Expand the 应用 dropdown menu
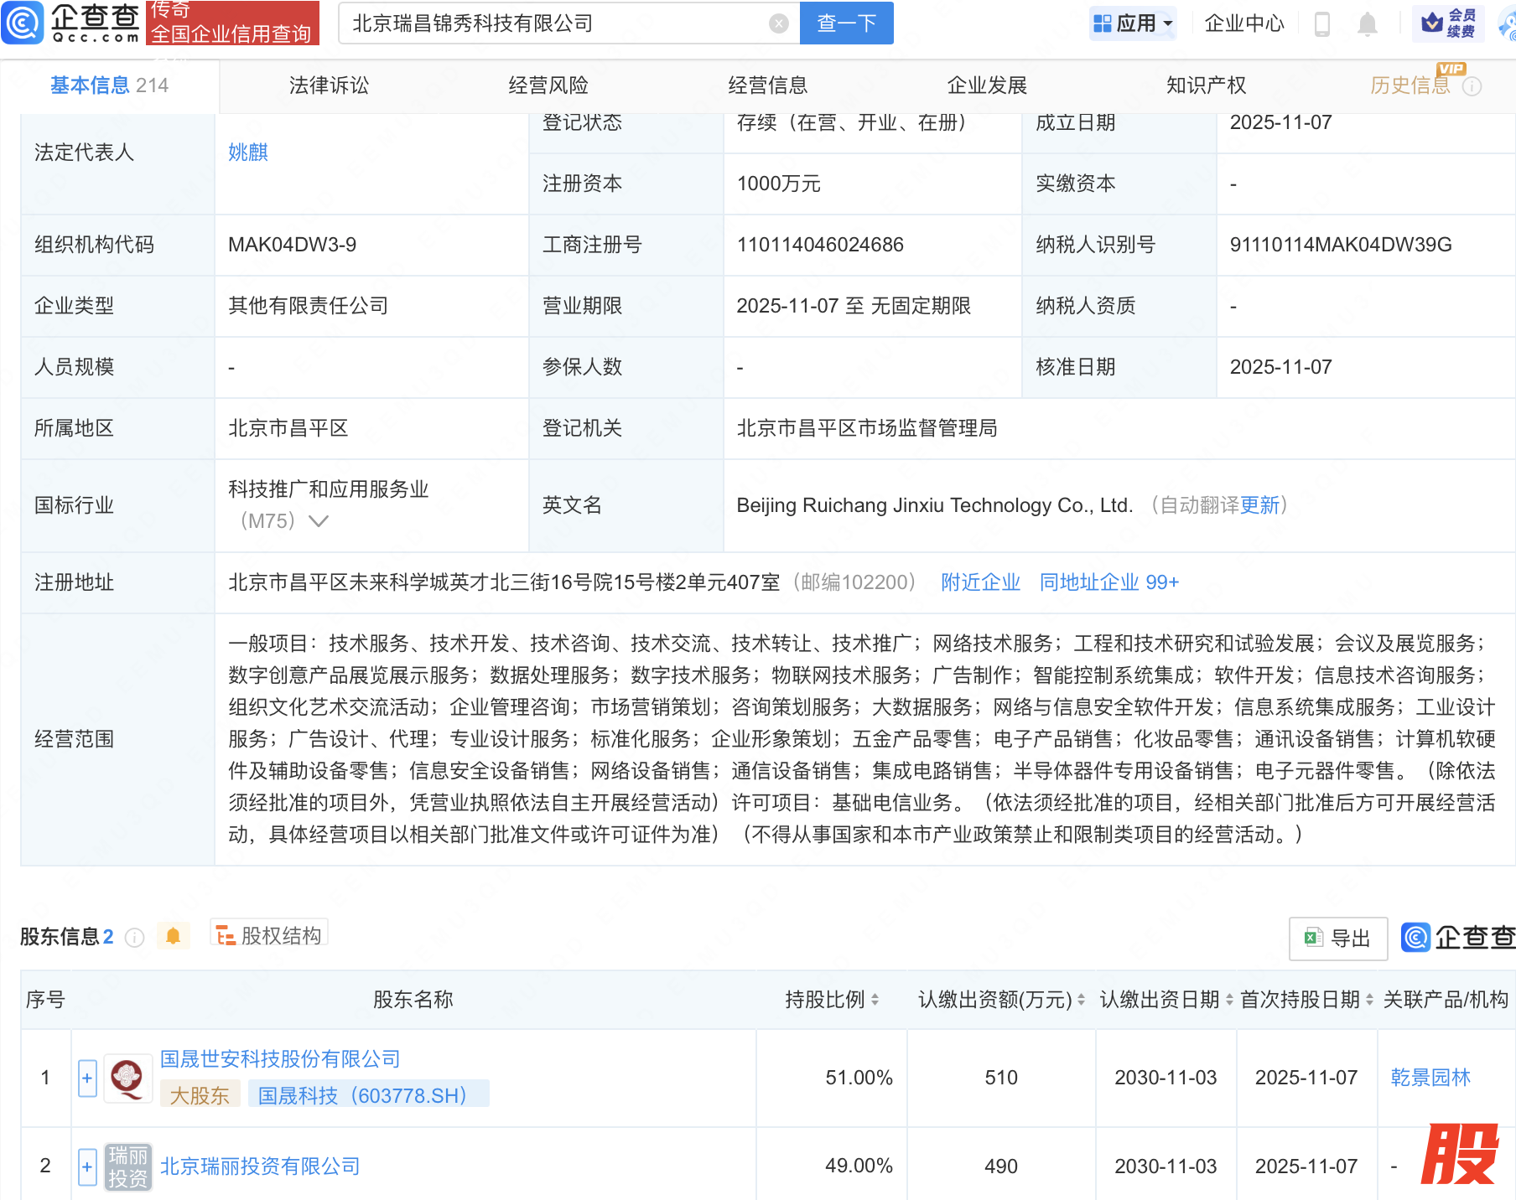 tap(1134, 23)
